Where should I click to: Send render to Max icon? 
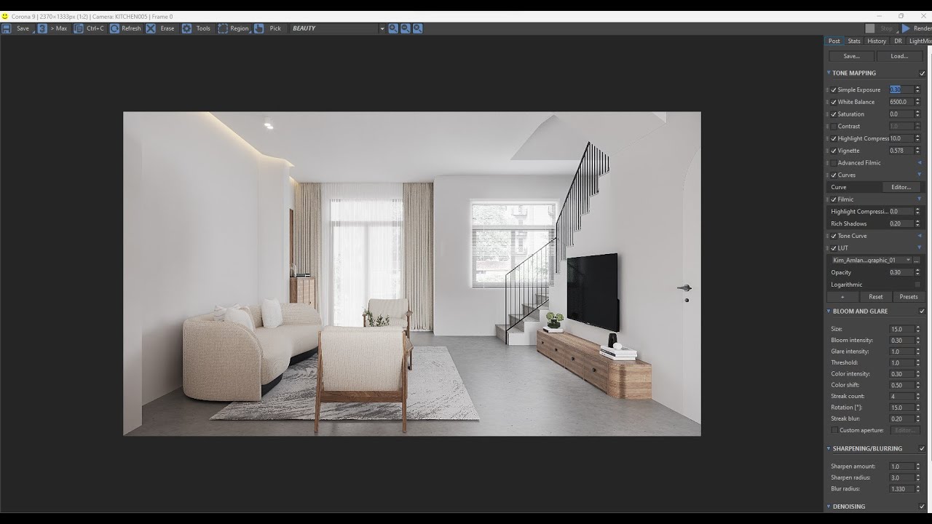click(42, 28)
